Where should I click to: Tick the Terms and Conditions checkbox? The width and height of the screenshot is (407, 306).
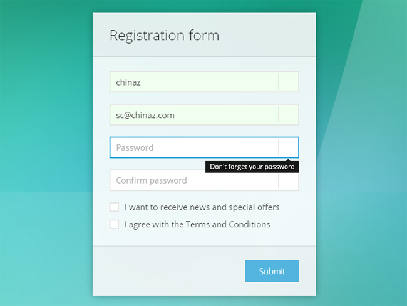tap(114, 224)
